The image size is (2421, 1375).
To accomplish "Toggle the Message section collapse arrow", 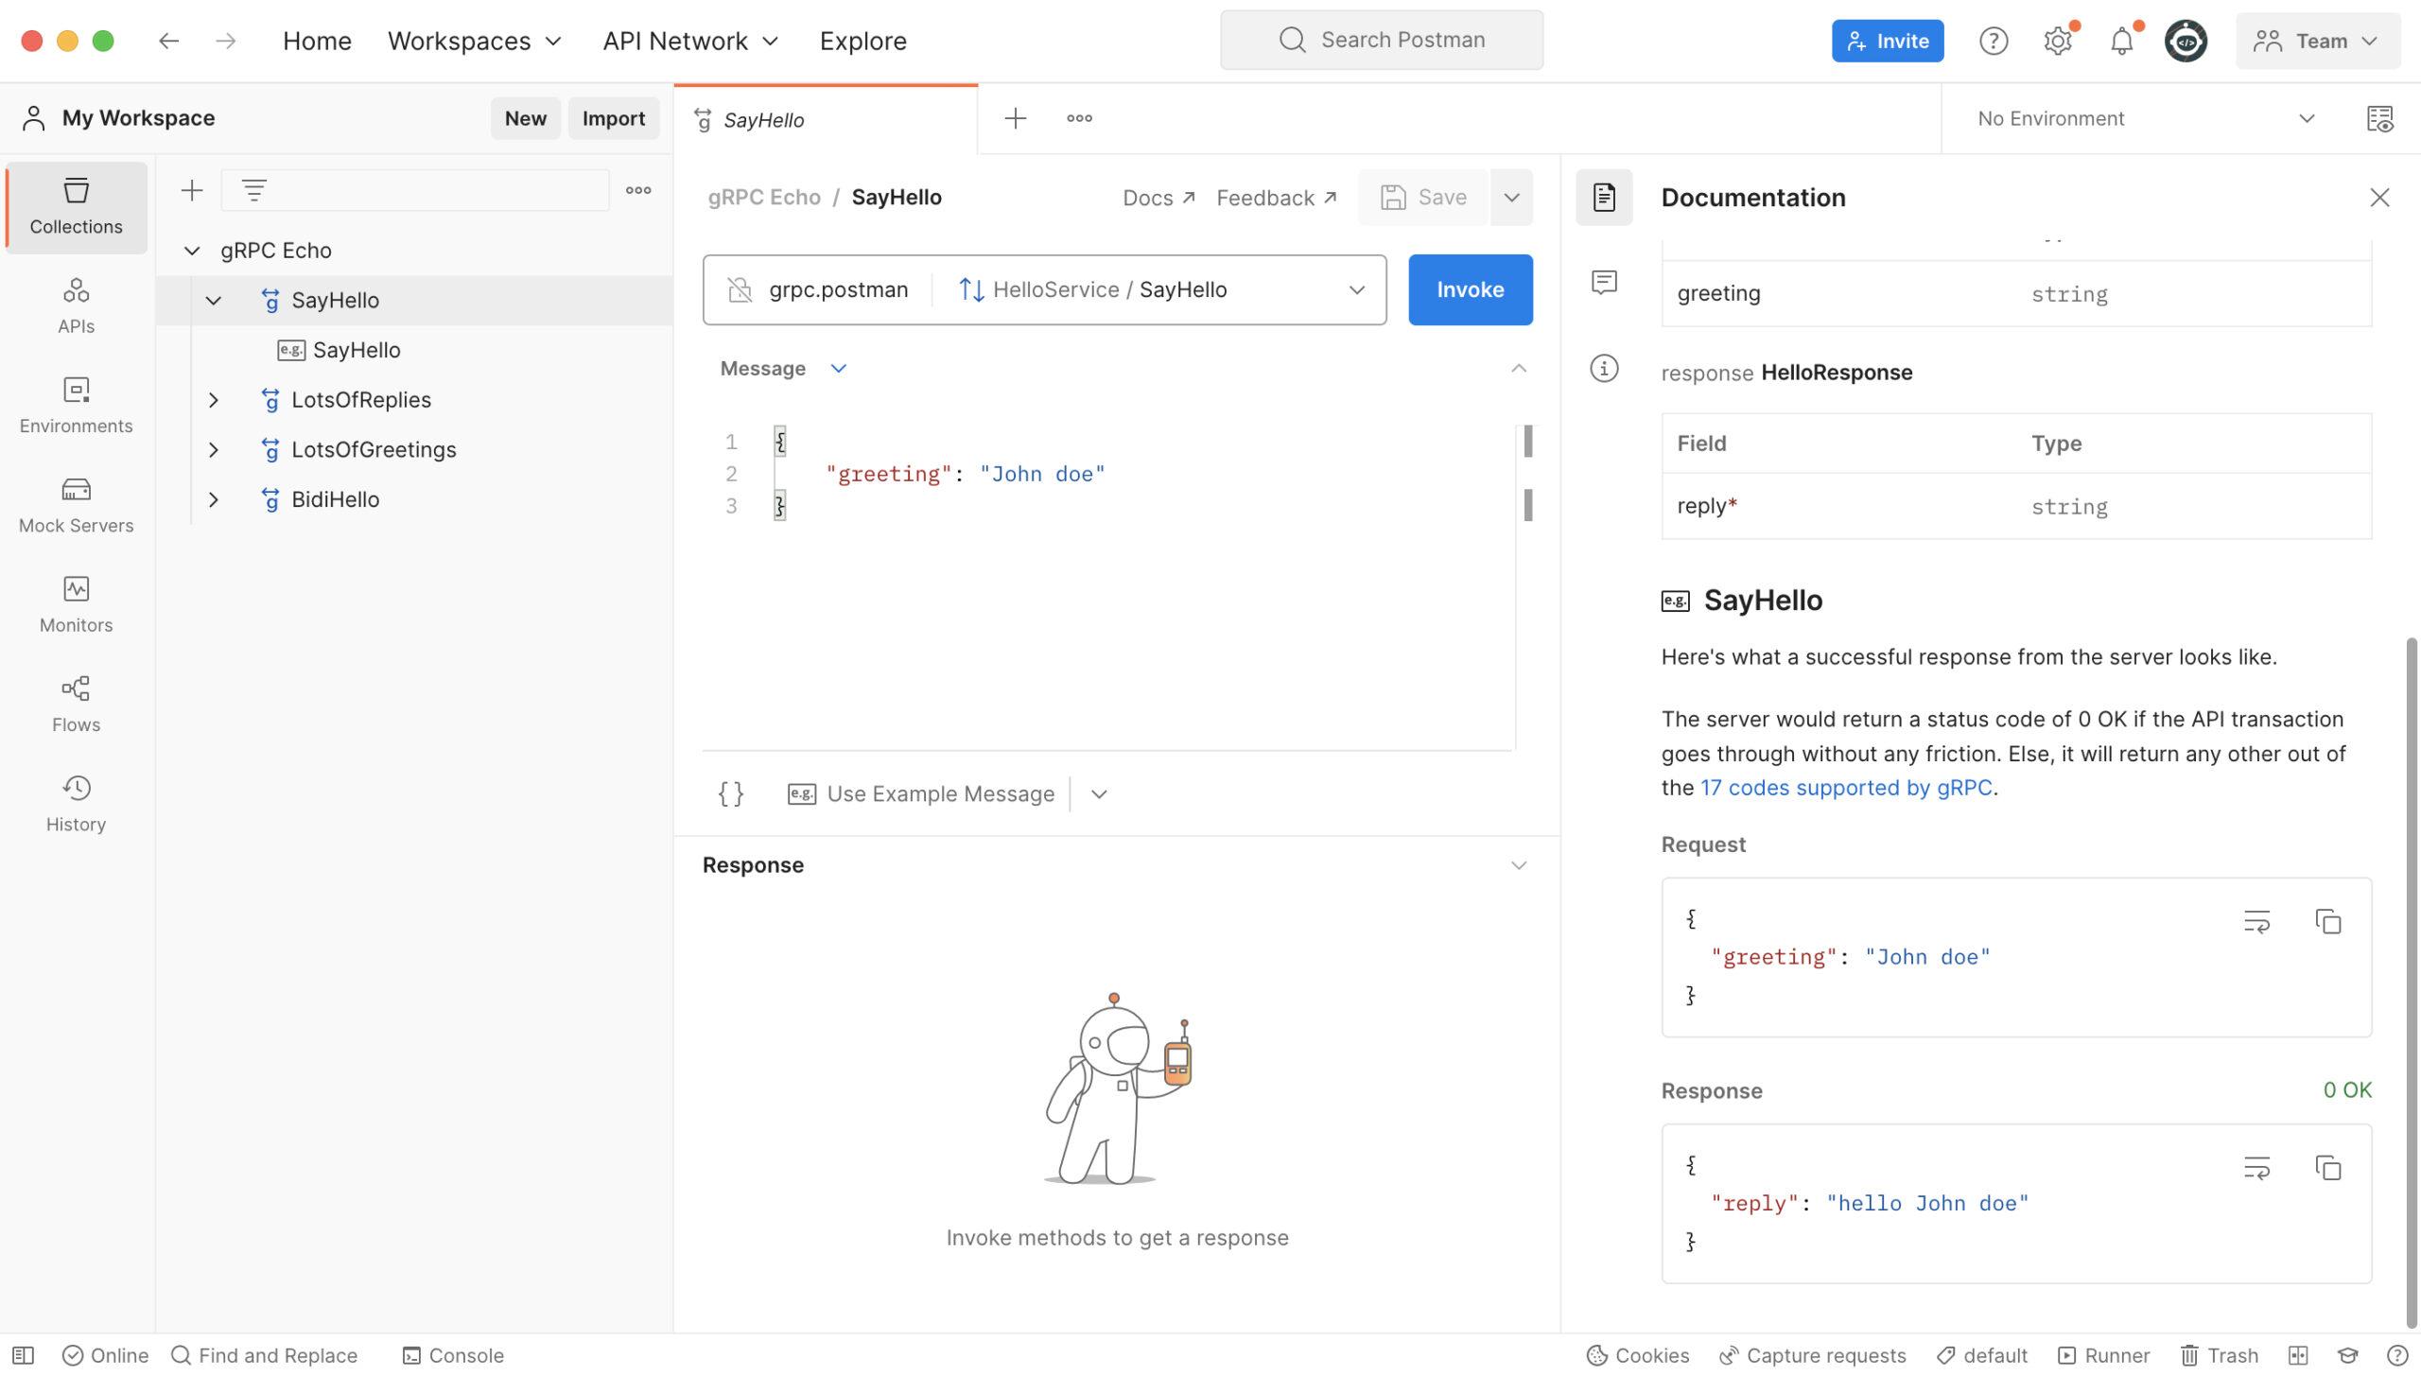I will point(1518,368).
